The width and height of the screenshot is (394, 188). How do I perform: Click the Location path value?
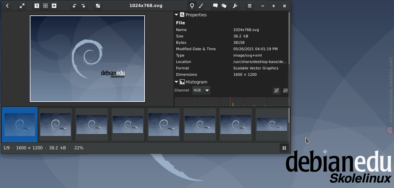click(x=260, y=62)
